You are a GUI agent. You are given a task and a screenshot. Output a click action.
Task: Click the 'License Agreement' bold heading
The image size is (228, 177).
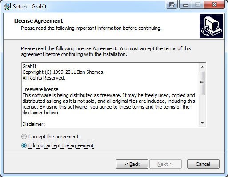click(x=38, y=21)
